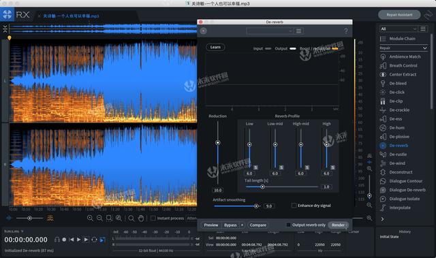The width and height of the screenshot is (436, 258).
Task: Select Initial State in History
Action: [389, 237]
